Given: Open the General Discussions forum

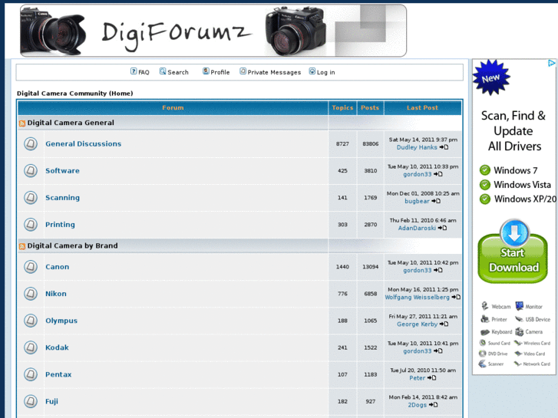Looking at the screenshot, I should coord(83,143).
